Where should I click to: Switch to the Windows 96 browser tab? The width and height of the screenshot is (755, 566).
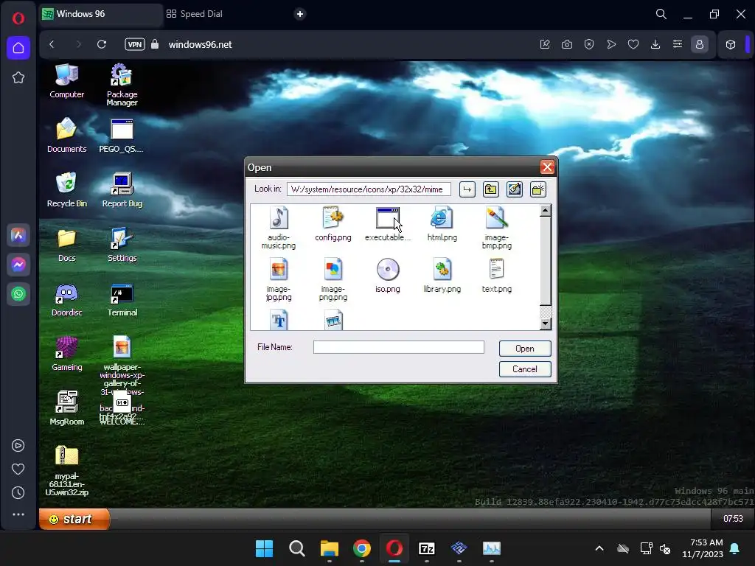coord(101,14)
